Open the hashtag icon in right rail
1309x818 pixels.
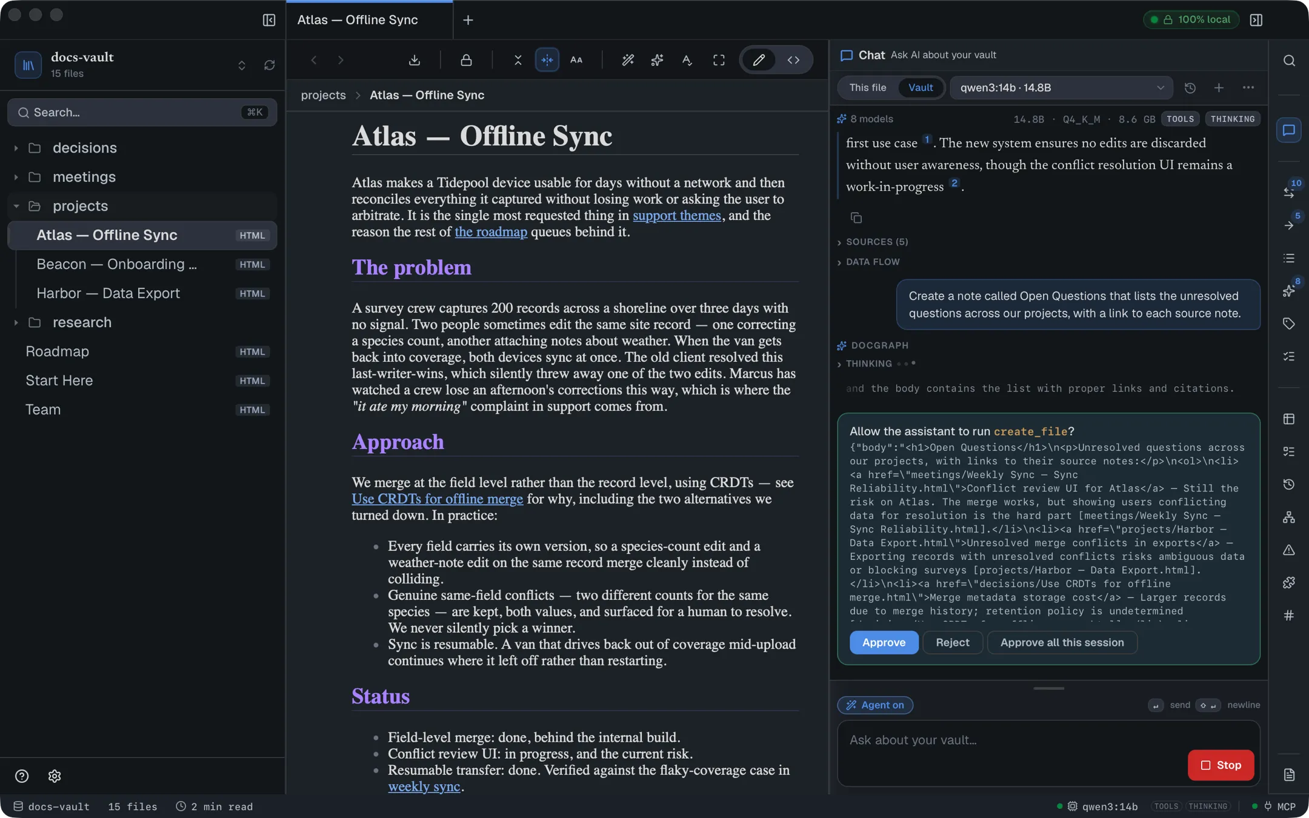[x=1289, y=616]
